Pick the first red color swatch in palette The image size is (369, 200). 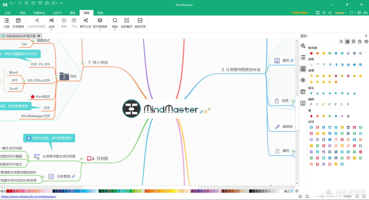[8, 191]
